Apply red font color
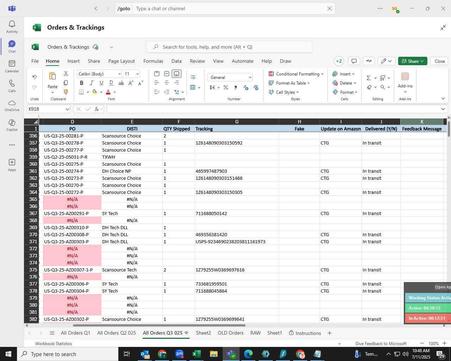 [108, 92]
